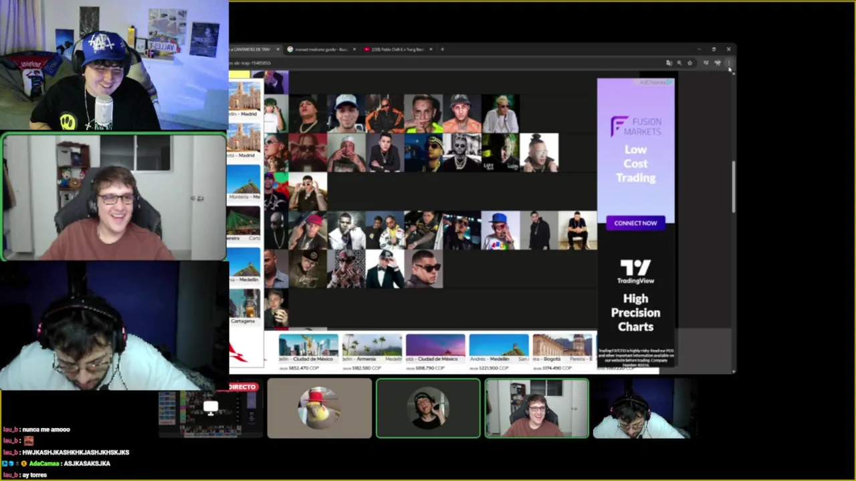
Task: Select the man in black tuxedo image
Action: click(385, 269)
